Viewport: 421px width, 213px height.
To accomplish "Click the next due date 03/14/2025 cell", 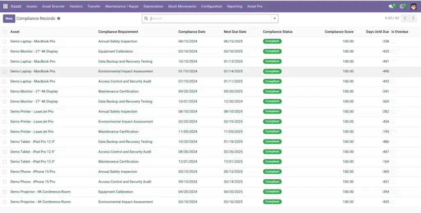I will pyautogui.click(x=233, y=182).
